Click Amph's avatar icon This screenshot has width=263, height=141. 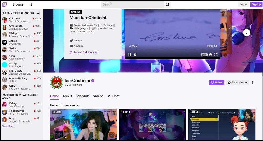pyautogui.click(x=4, y=120)
